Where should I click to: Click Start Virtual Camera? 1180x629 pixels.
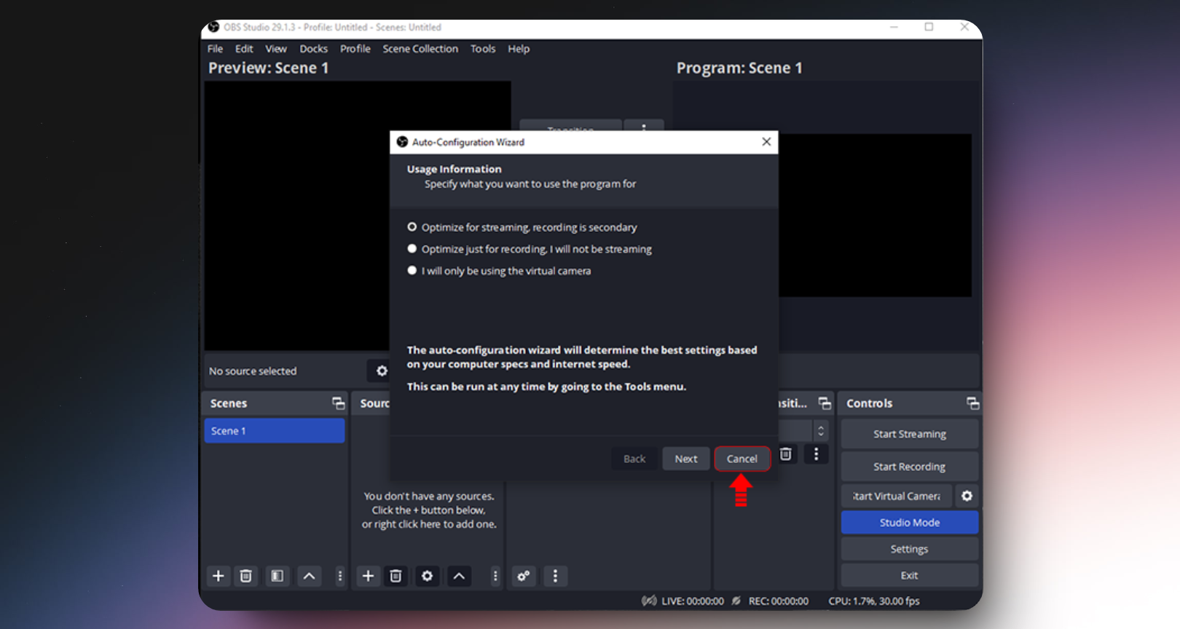pyautogui.click(x=897, y=496)
